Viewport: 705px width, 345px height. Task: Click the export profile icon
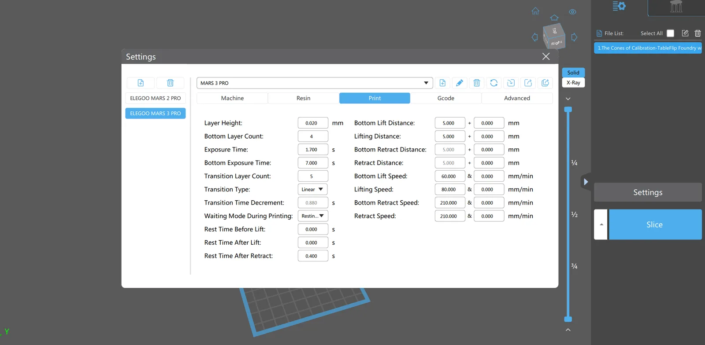(x=528, y=83)
